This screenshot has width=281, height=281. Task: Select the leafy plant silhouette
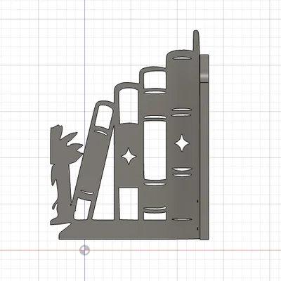click(x=63, y=174)
